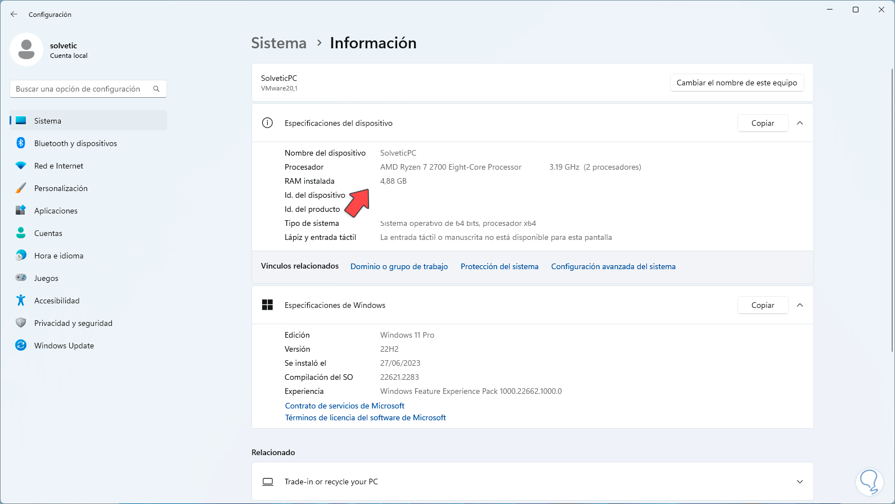Copy the device specifications

pyautogui.click(x=762, y=123)
